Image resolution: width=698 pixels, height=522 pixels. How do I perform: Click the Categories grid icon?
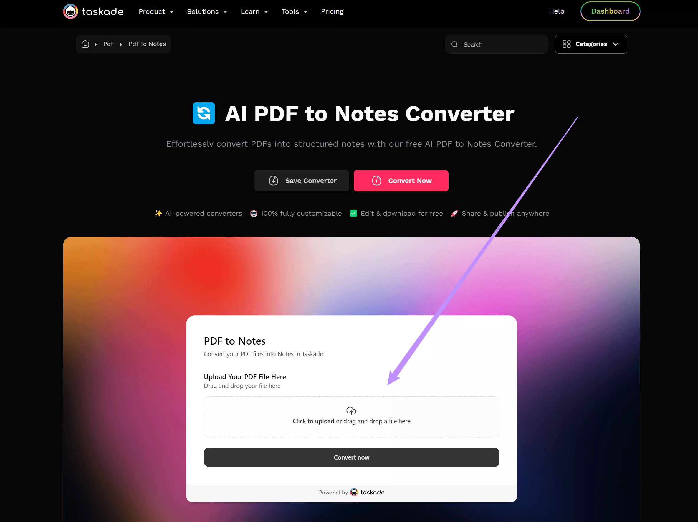pyautogui.click(x=567, y=44)
